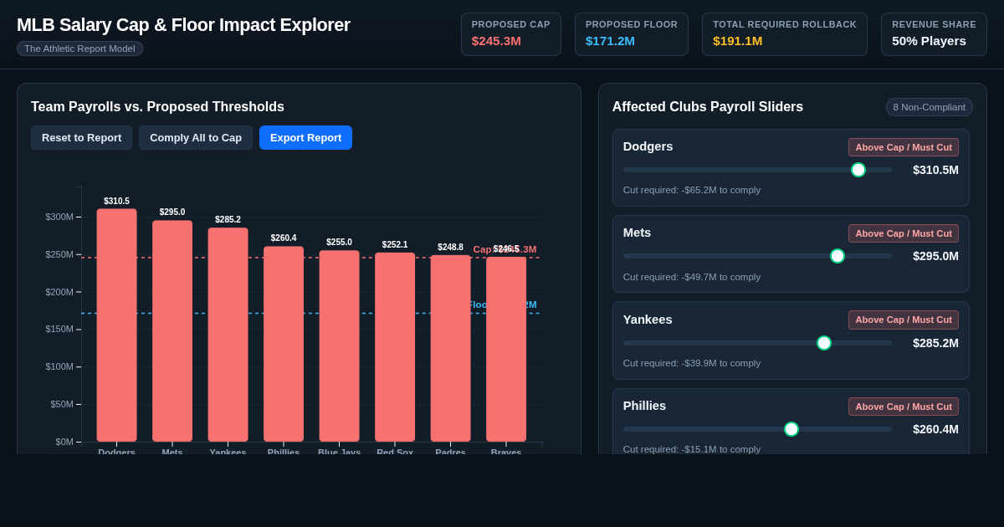Adjust the Mets payroll slider handle
Viewport: 1004px width, 527px height.
tap(838, 256)
